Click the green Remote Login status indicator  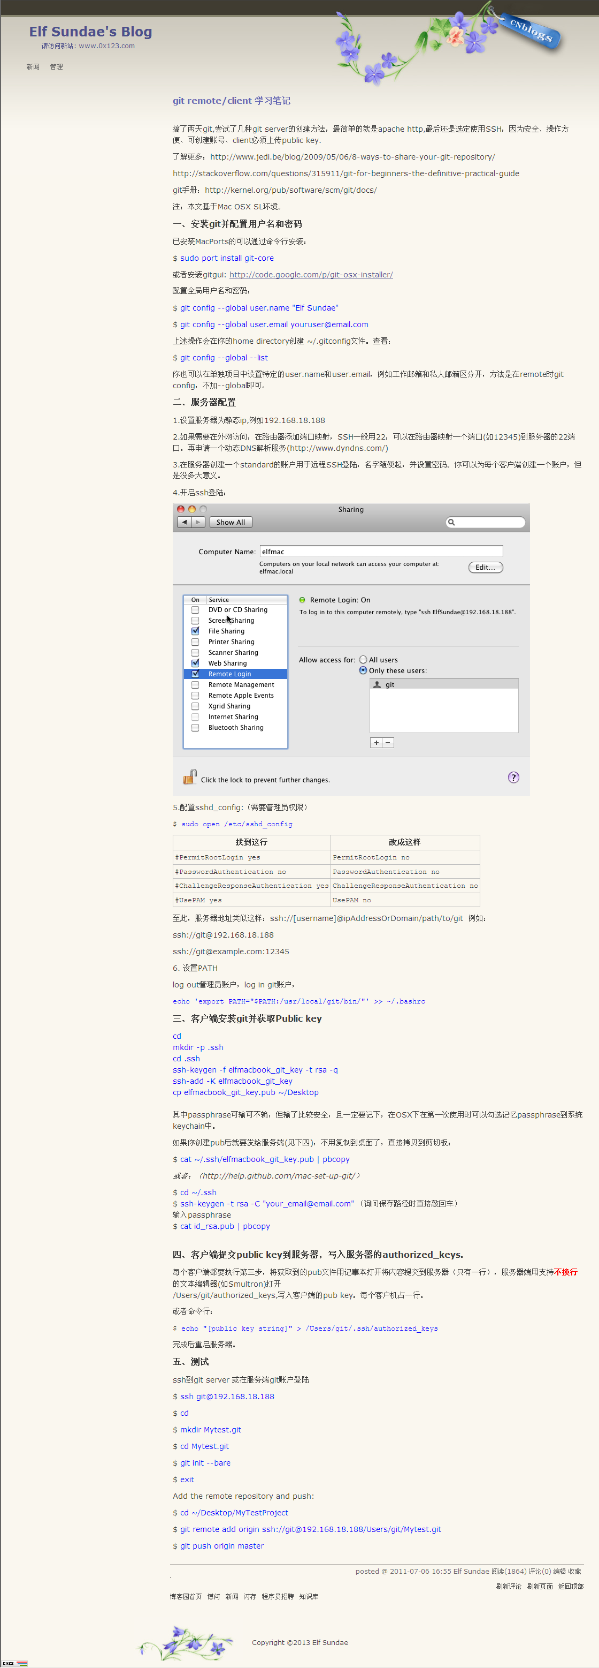302,600
